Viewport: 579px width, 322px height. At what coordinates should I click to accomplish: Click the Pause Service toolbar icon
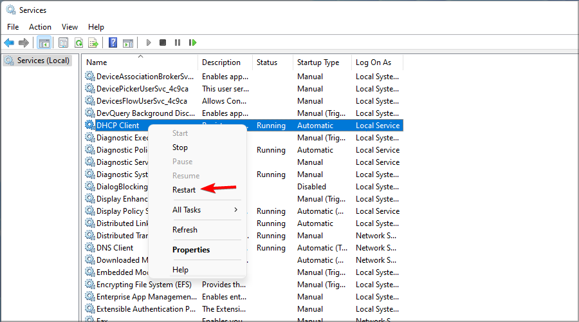(178, 43)
